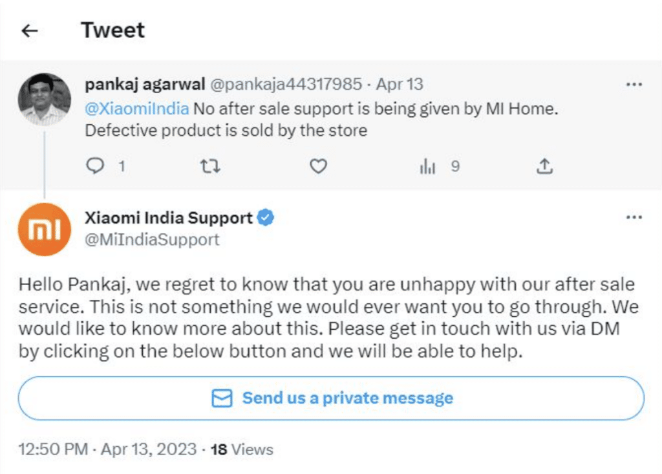This screenshot has width=662, height=474.
Task: Click the blue verified badge by Xiaomi India Support
Action: pos(266,218)
